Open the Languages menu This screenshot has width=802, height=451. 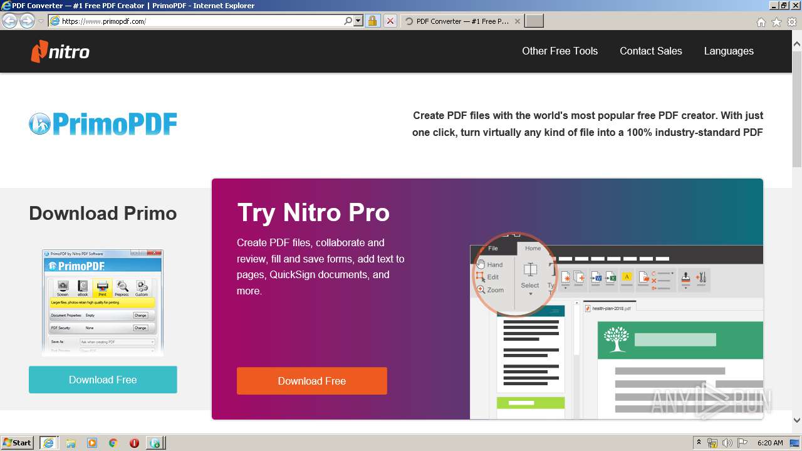728,51
